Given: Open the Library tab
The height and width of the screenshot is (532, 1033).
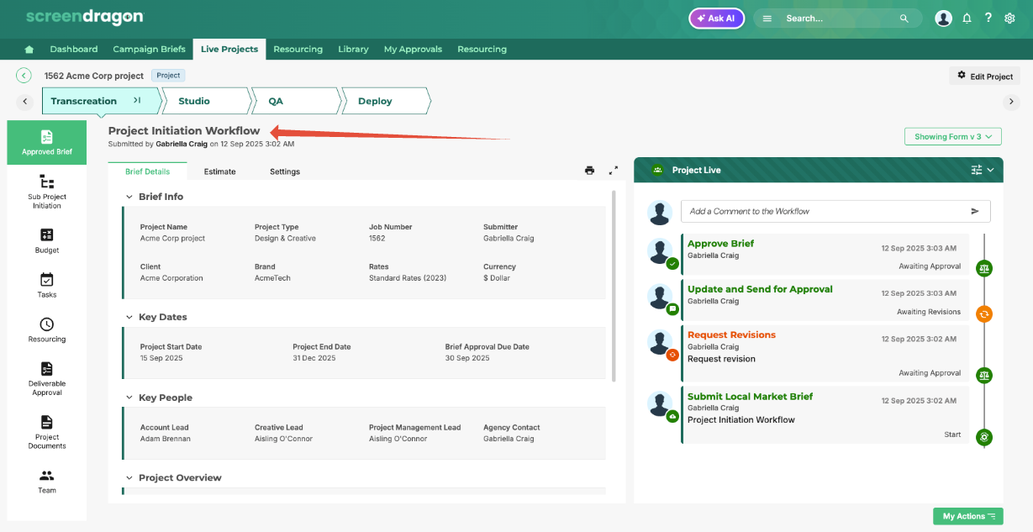Looking at the screenshot, I should click(x=353, y=49).
